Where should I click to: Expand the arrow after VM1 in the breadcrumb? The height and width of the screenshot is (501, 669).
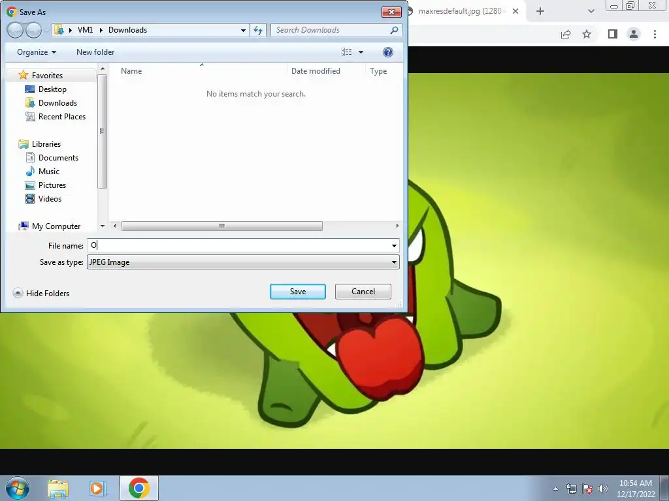pyautogui.click(x=101, y=30)
